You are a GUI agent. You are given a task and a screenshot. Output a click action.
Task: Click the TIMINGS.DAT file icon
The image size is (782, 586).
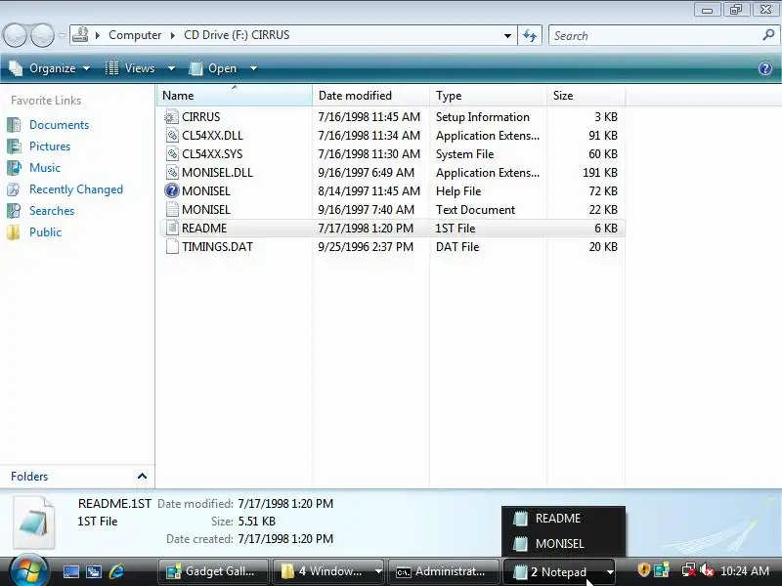pyautogui.click(x=172, y=247)
